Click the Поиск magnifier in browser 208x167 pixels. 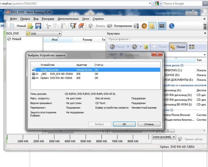[x=155, y=47]
